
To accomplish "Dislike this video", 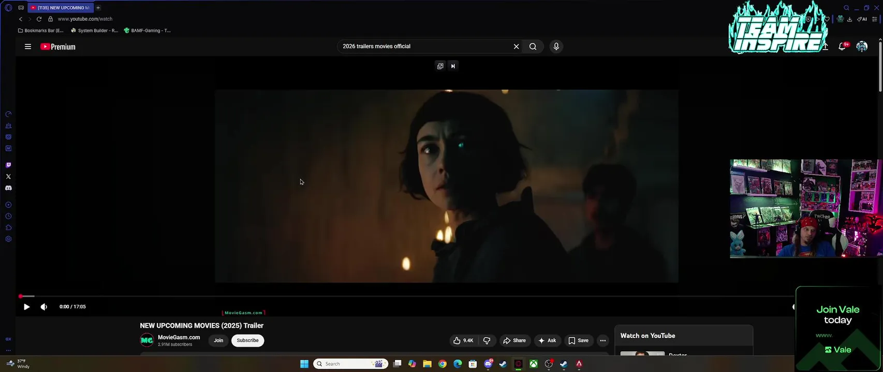I will [487, 340].
